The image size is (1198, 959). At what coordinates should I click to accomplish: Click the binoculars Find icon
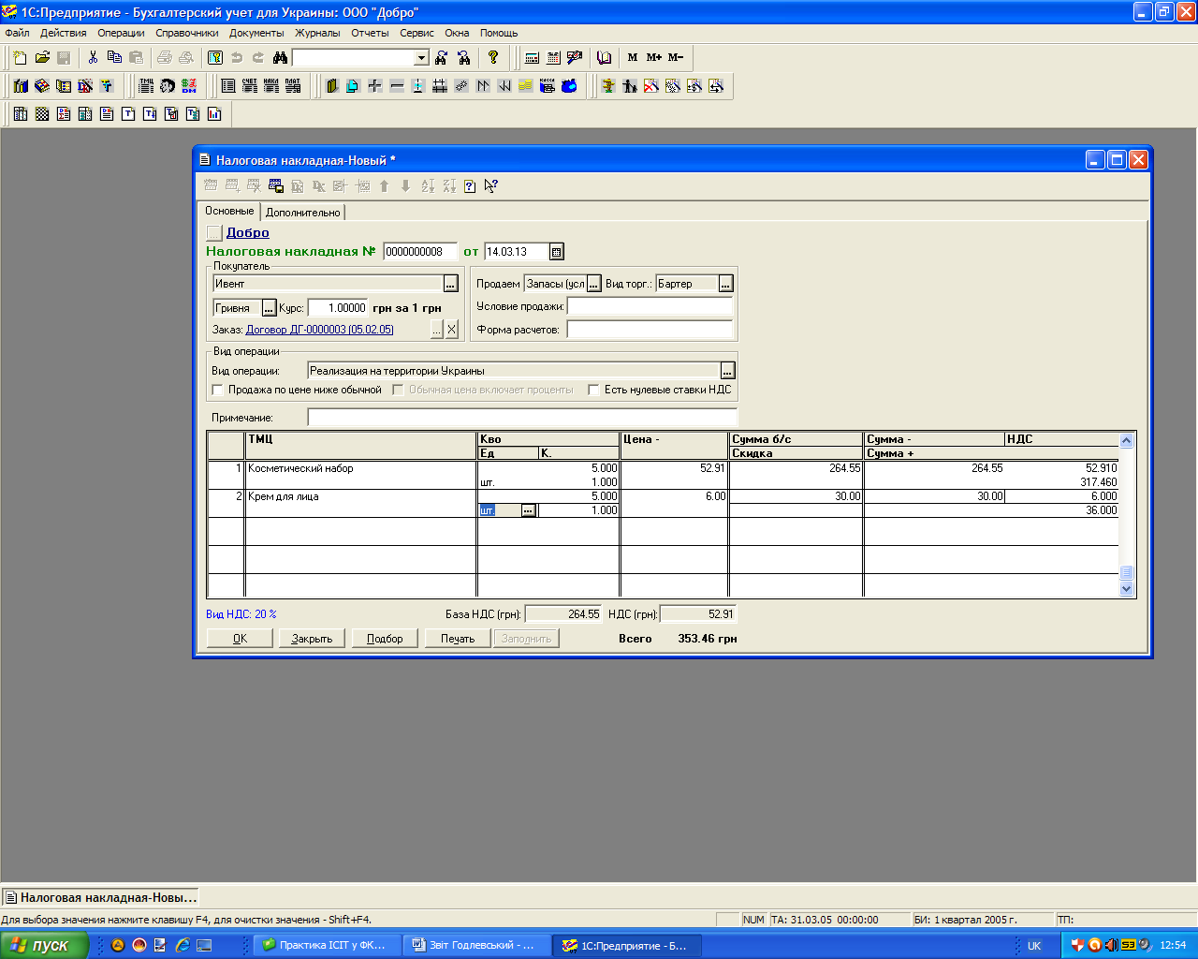click(x=280, y=58)
